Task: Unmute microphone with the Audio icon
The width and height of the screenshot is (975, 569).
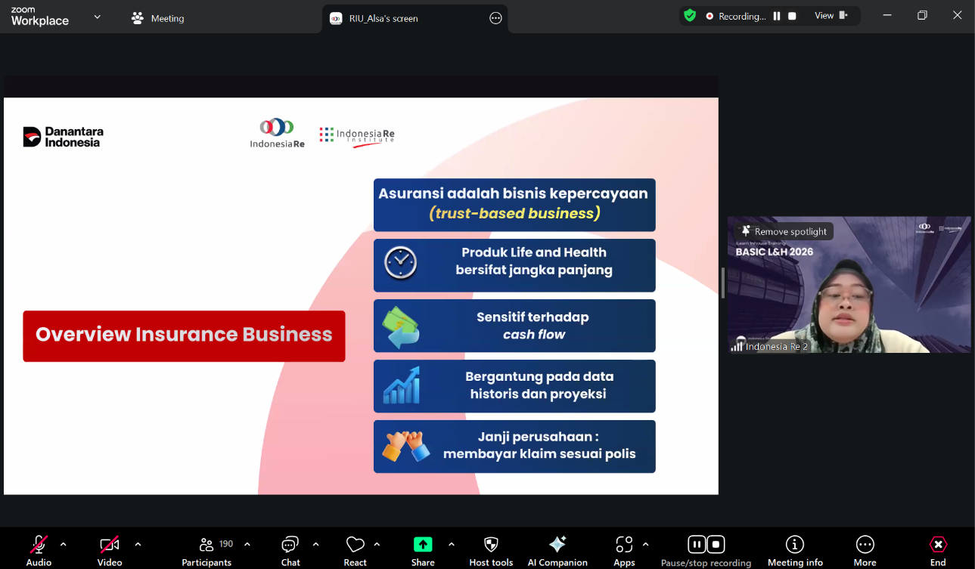Action: coord(39,545)
